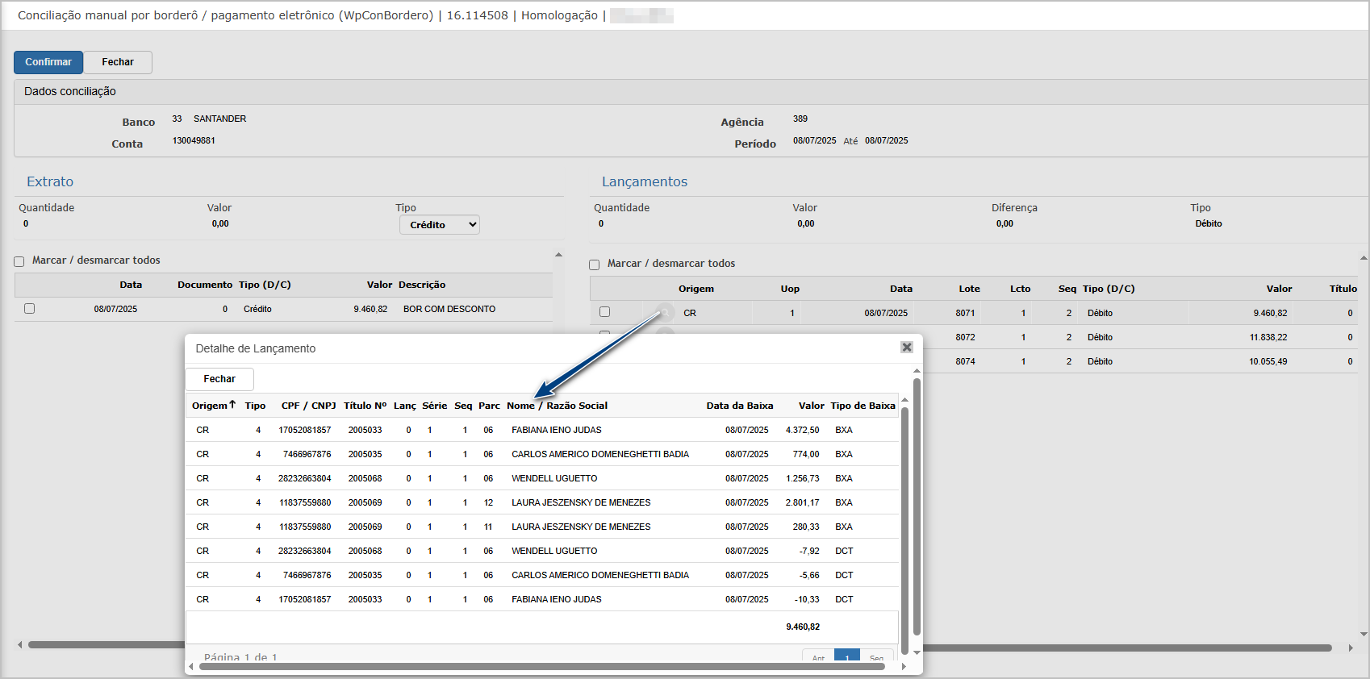Select the FABIANA IENO JUDAS row with 4.372,50
The image size is (1370, 679).
pos(542,430)
